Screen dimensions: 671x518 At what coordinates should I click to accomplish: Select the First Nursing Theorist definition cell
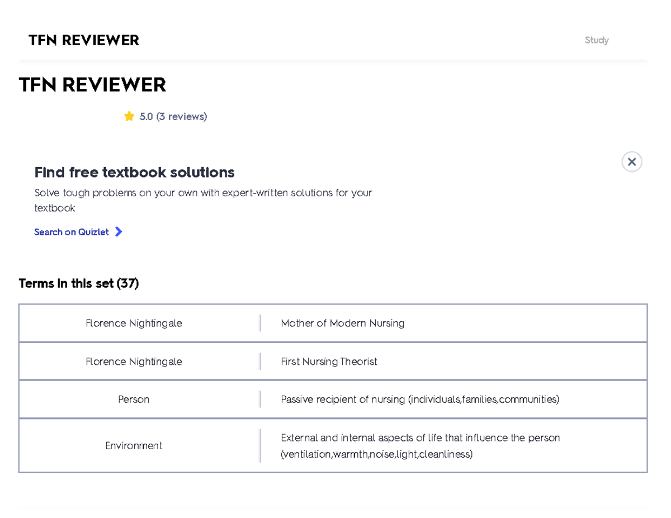click(x=329, y=361)
